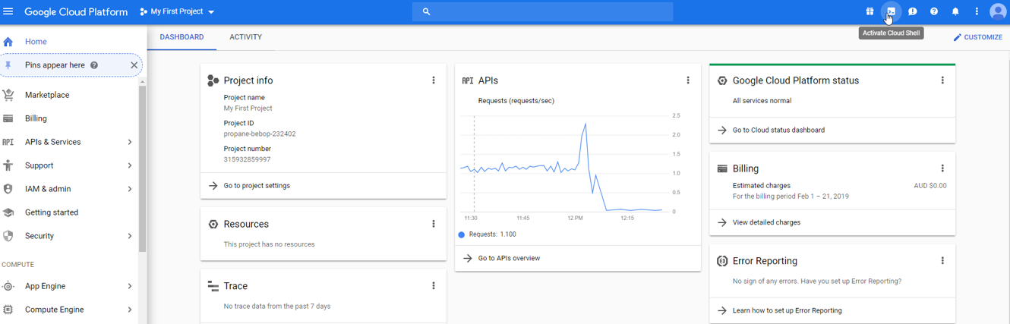Screen dimensions: 1010x324
Task: Open the send feedback icon
Action: point(913,11)
